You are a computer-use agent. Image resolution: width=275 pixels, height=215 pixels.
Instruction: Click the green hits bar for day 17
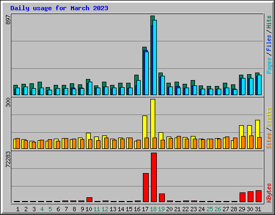(144, 49)
